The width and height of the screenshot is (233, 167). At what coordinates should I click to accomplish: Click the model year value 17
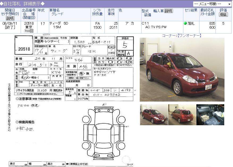(x=43, y=24)
